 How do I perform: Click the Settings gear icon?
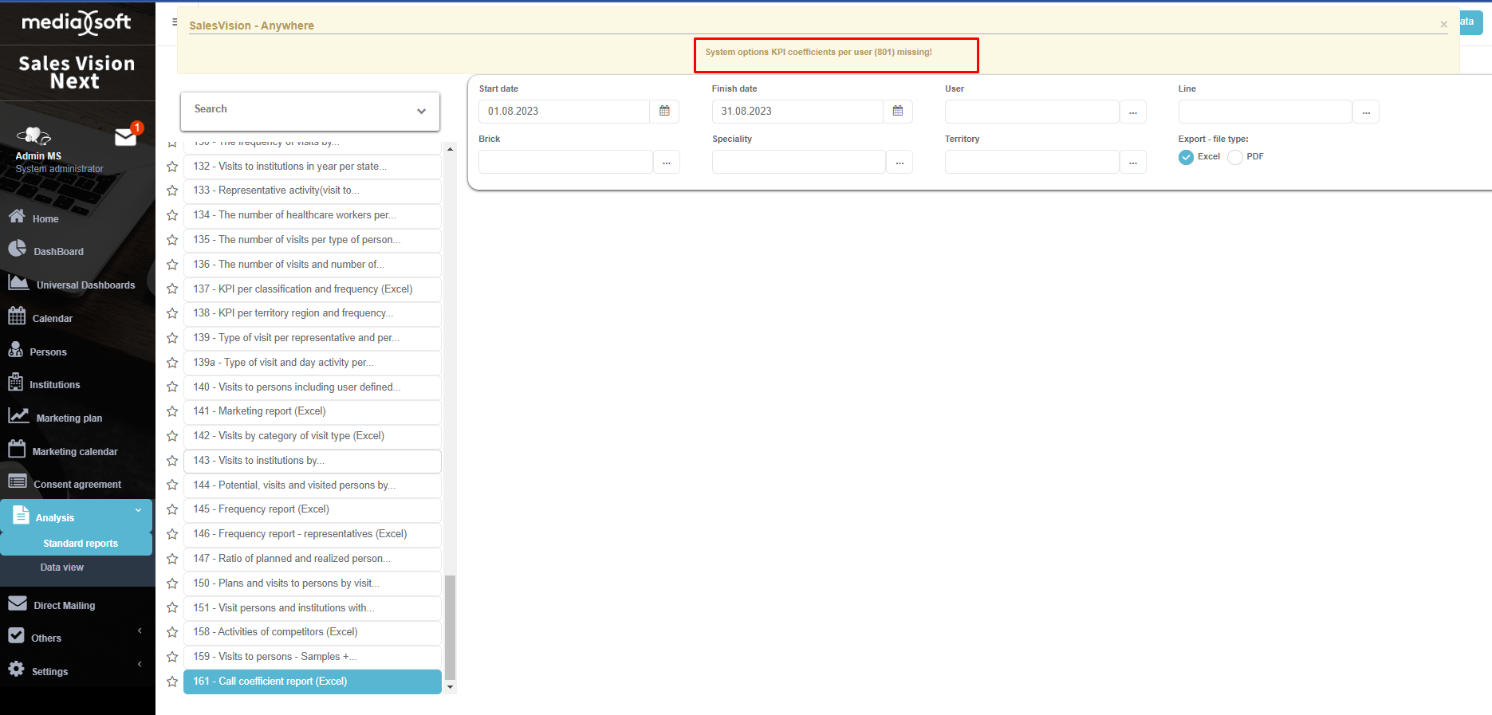click(x=16, y=670)
